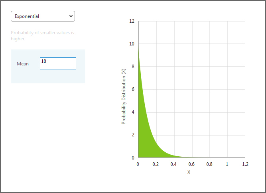
Task: Click the X axis title below chart
Action: (x=189, y=172)
